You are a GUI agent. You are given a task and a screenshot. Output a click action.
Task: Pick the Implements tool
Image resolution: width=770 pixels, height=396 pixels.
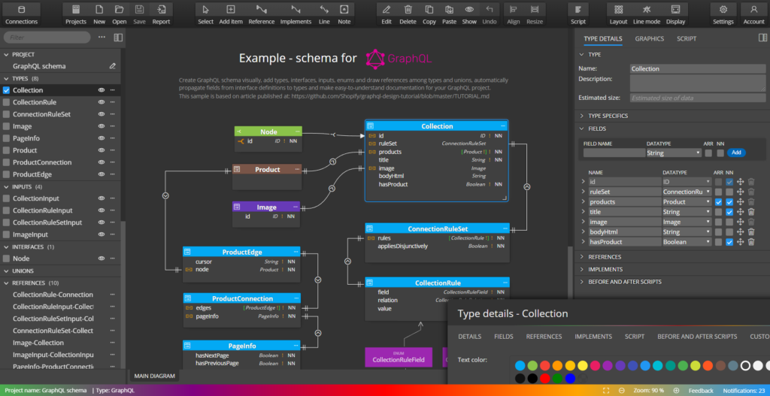[x=296, y=14]
